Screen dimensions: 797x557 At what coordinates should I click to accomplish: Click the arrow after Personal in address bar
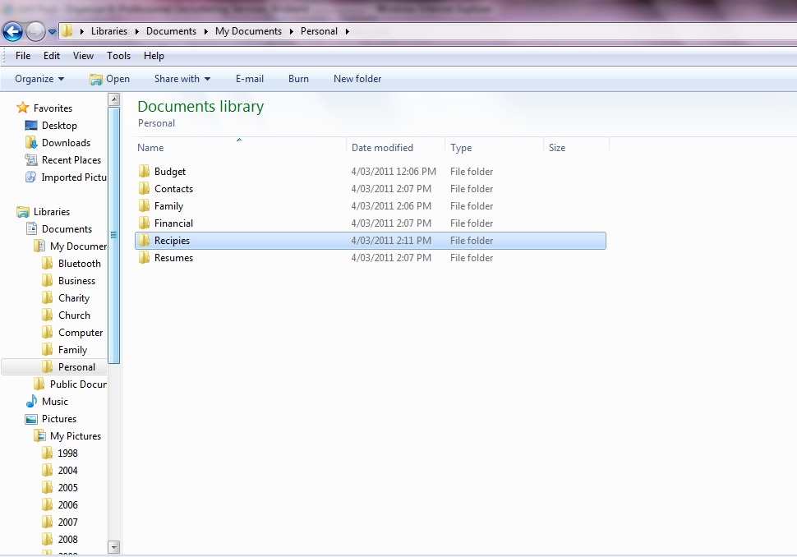point(348,31)
